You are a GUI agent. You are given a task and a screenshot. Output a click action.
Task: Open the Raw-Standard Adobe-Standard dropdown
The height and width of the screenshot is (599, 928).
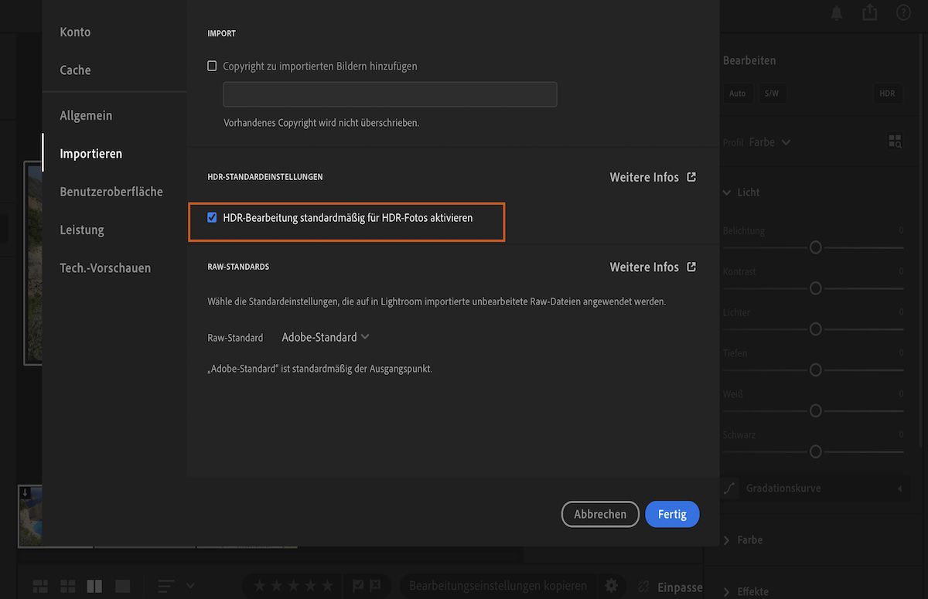325,337
